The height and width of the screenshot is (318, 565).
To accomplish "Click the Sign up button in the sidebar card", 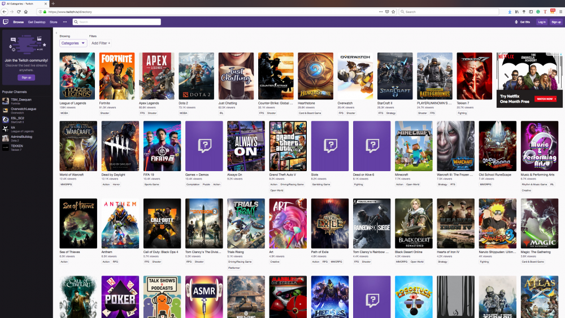I will pyautogui.click(x=26, y=77).
